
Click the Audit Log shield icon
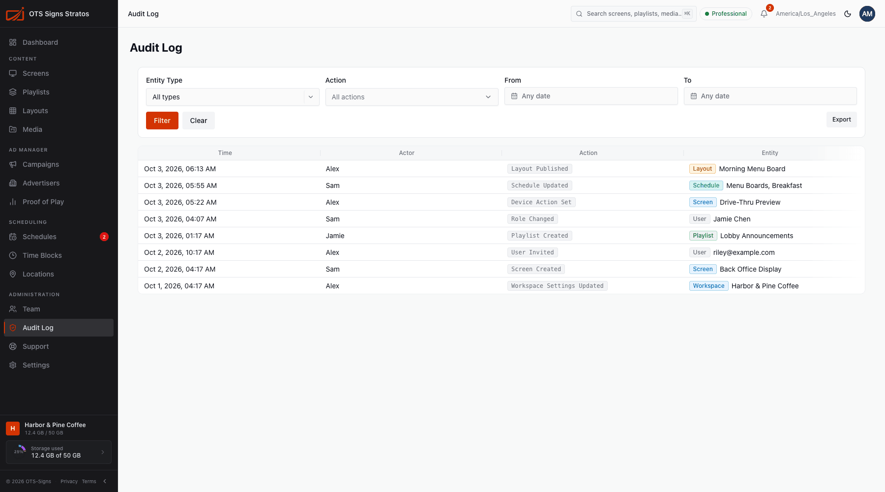click(x=13, y=328)
